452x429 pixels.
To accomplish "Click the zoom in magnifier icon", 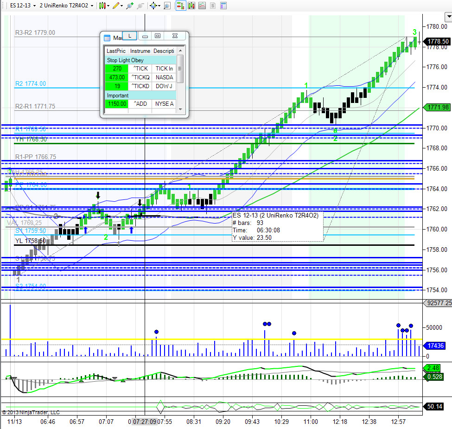I will pyautogui.click(x=130, y=6).
